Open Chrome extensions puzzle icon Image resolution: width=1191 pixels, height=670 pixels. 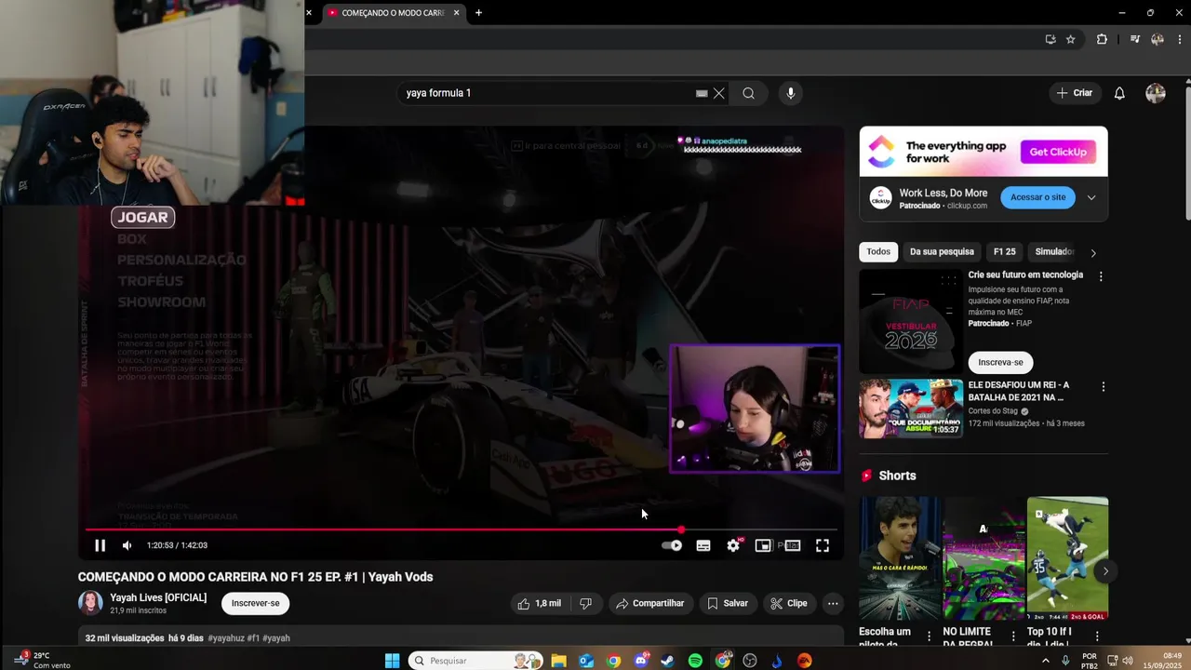coord(1102,39)
